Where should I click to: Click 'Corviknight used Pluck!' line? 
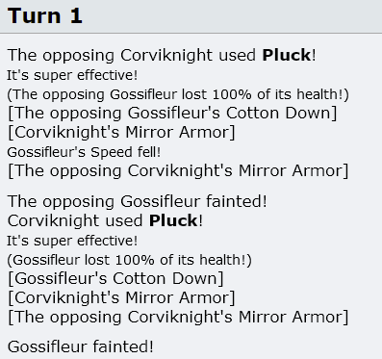click(x=105, y=220)
